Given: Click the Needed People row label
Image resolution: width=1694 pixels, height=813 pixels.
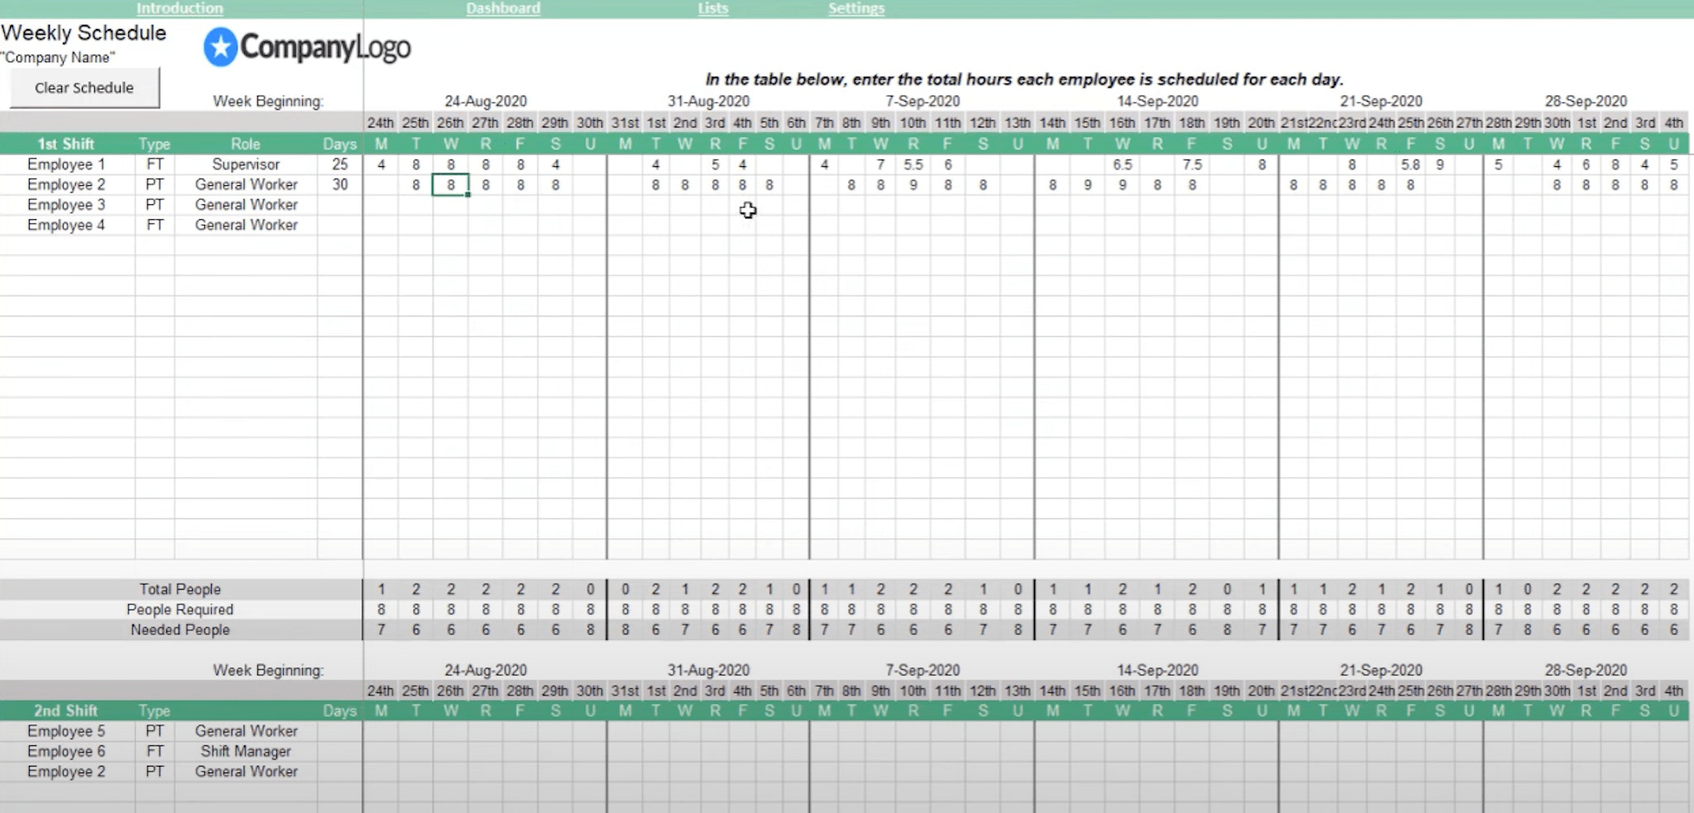Looking at the screenshot, I should pos(179,629).
